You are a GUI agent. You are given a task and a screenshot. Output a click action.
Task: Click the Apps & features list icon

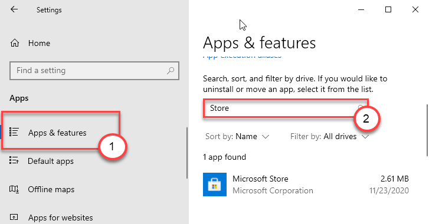14,132
